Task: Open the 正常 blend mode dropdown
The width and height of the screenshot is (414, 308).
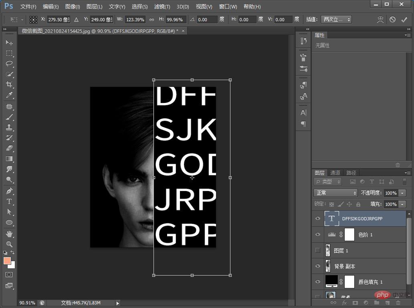Action: coord(335,193)
